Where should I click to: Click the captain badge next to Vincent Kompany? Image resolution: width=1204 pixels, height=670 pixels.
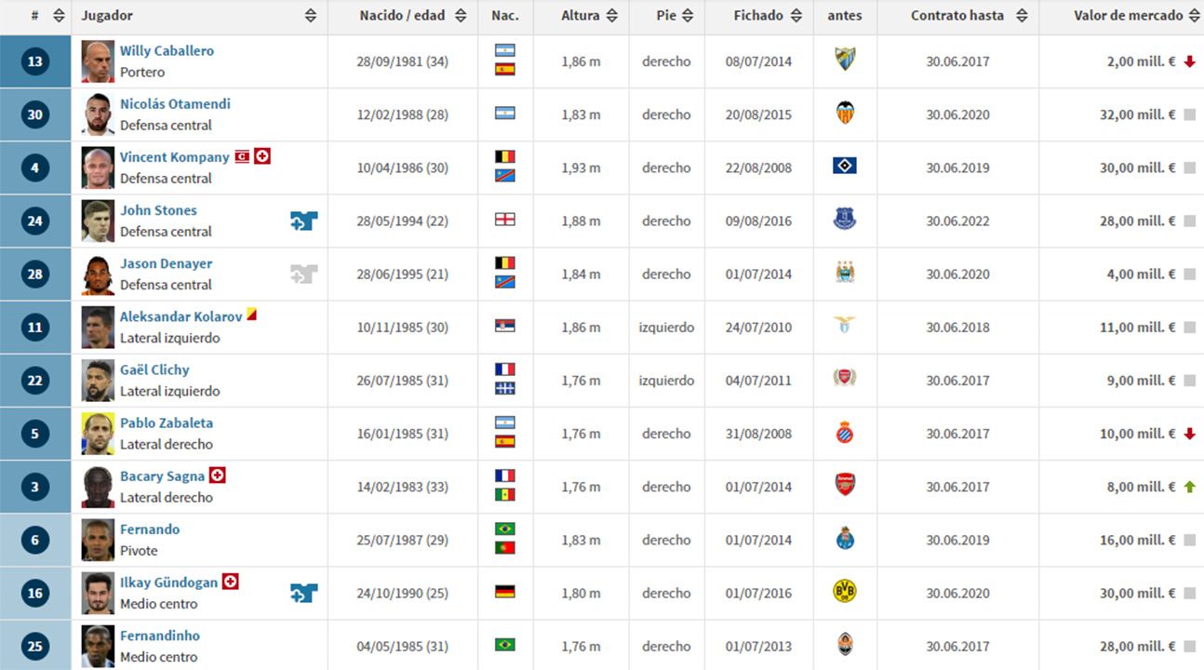(x=242, y=156)
